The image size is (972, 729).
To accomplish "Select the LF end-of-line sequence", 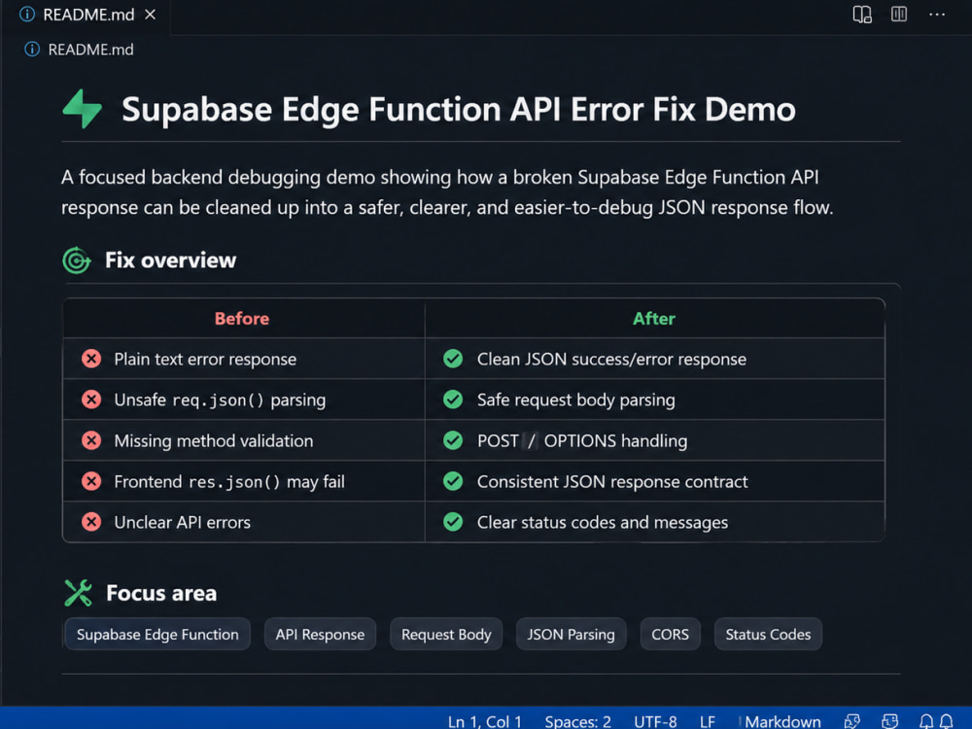I will [x=708, y=721].
